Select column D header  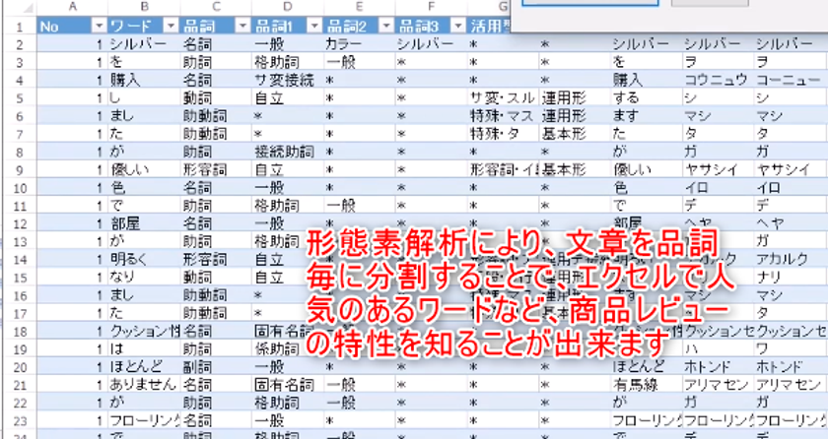288,7
